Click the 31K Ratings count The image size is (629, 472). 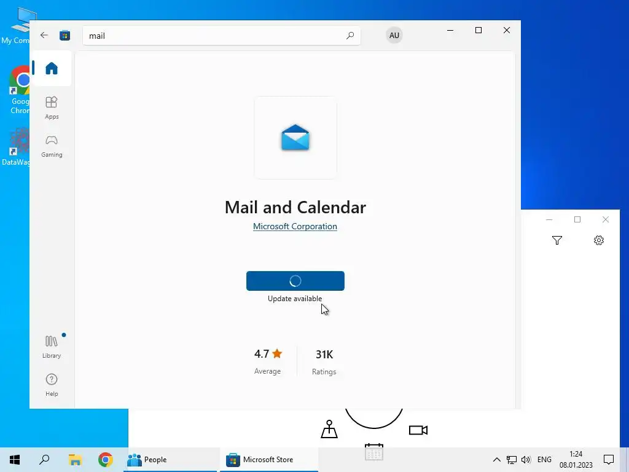[324, 362]
